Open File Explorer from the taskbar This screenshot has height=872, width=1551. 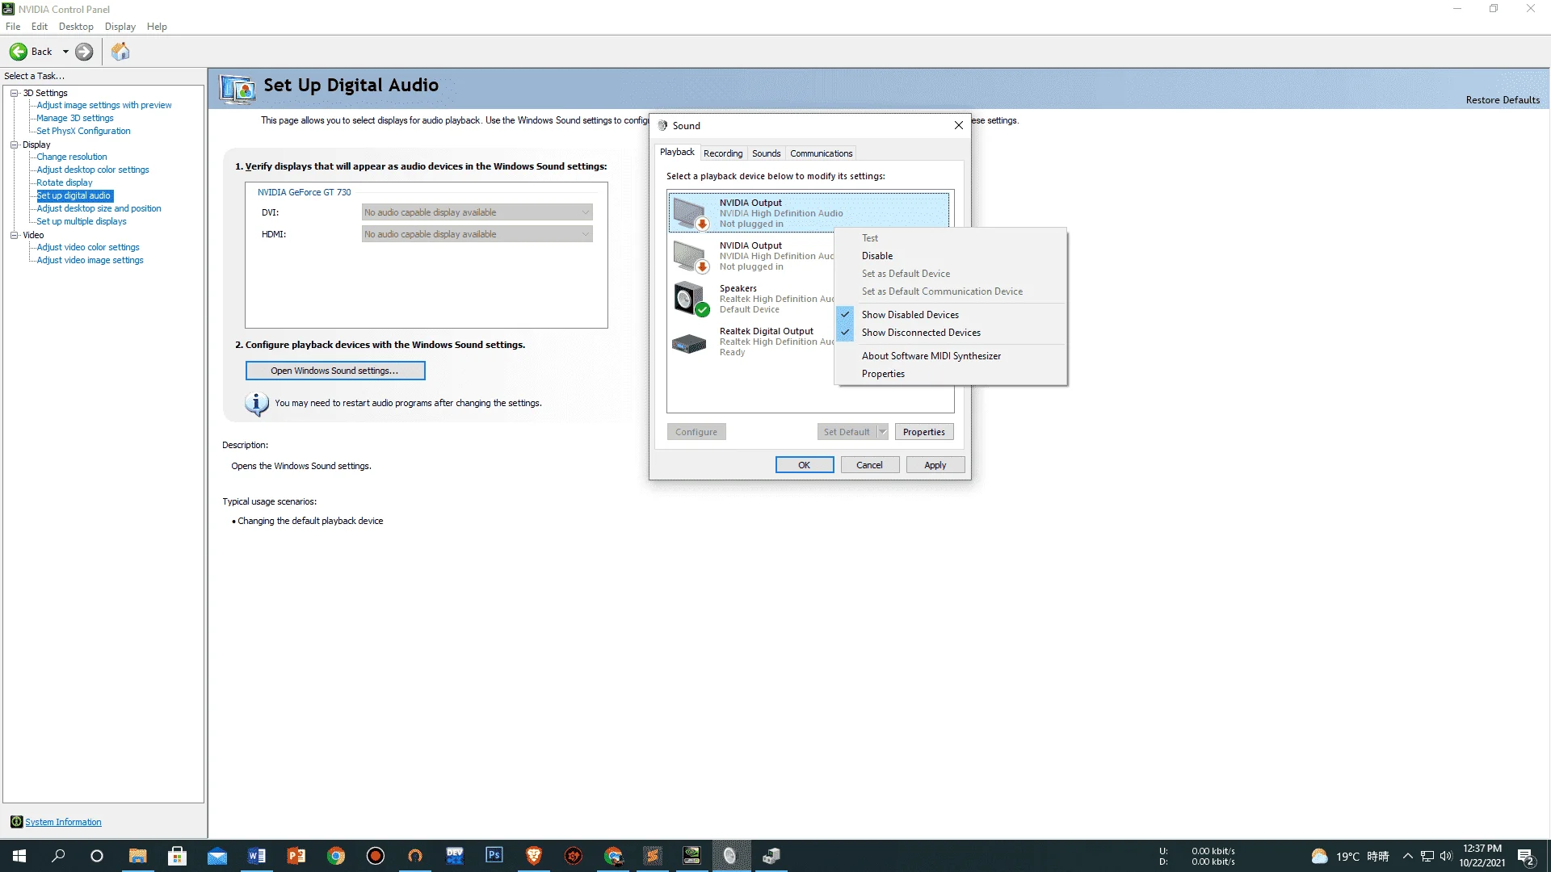(x=137, y=856)
